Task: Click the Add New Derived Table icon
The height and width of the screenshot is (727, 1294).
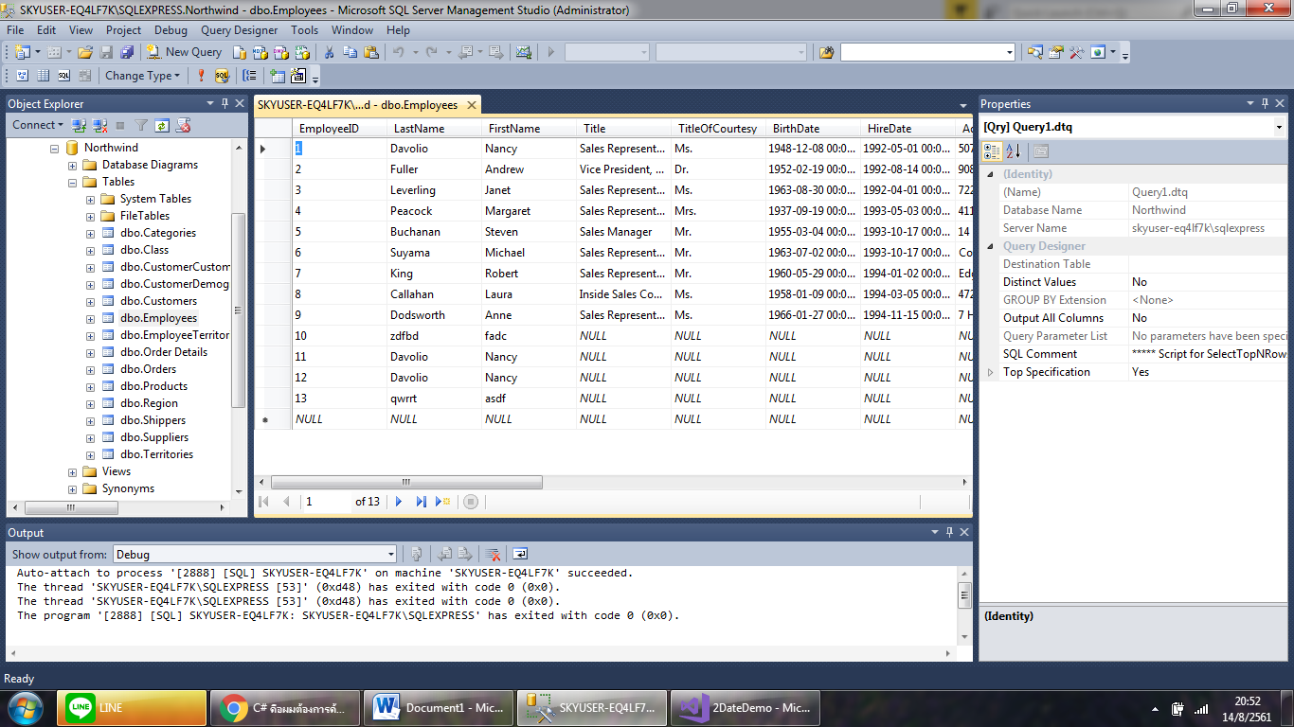Action: point(298,76)
